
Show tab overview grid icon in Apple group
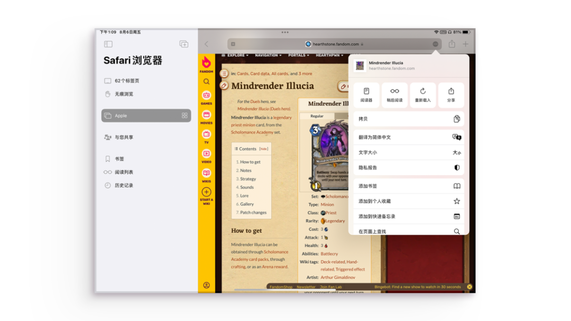click(185, 116)
